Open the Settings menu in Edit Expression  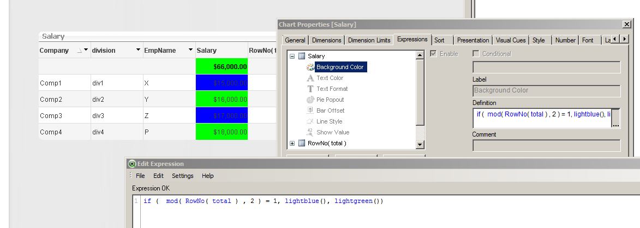(x=182, y=176)
